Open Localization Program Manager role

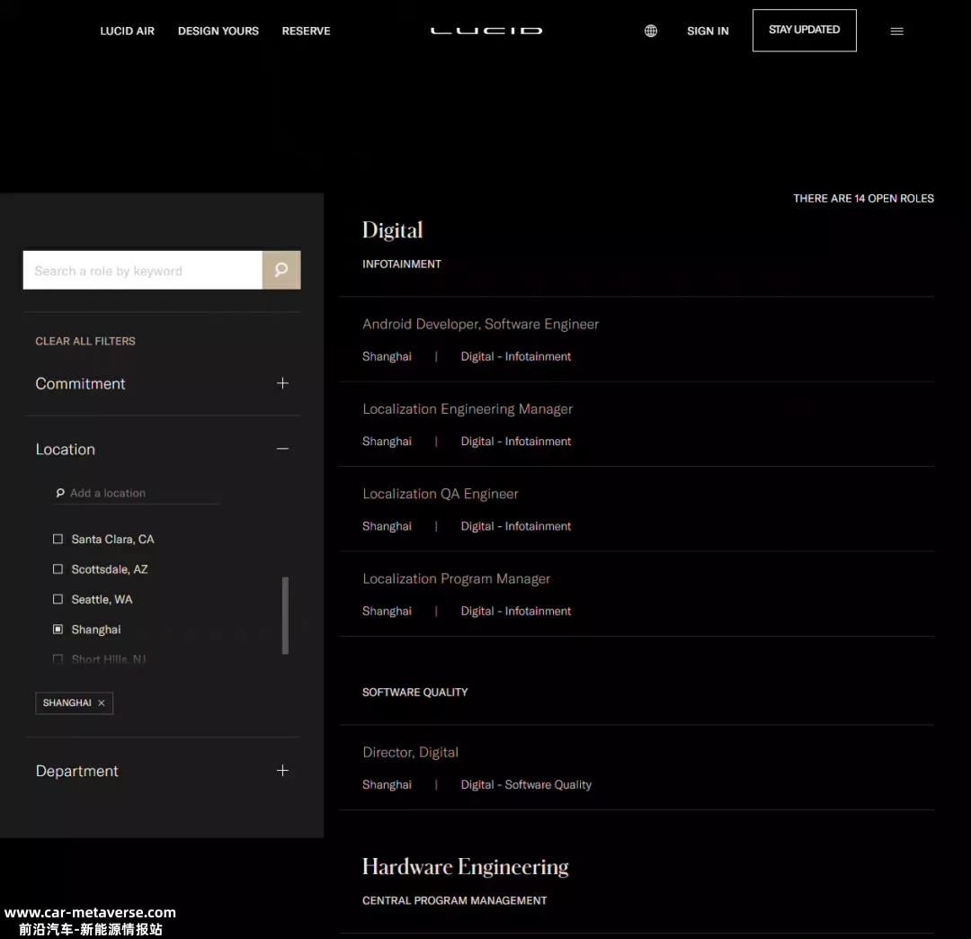pyautogui.click(x=457, y=578)
